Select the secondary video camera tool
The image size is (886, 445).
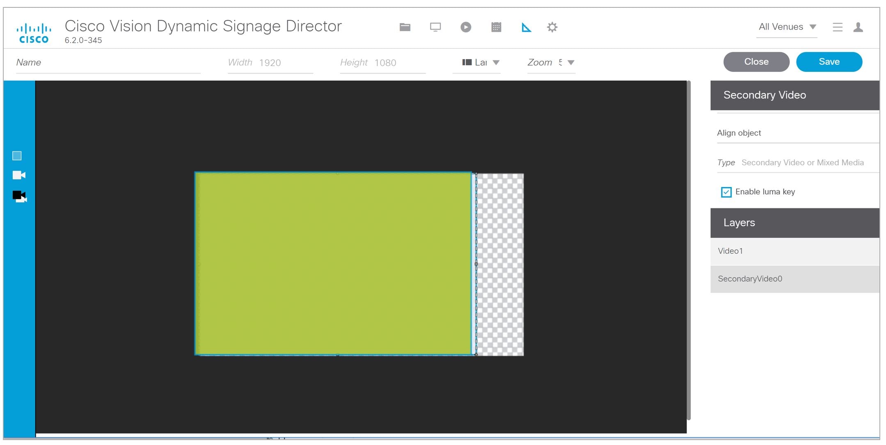click(x=19, y=196)
